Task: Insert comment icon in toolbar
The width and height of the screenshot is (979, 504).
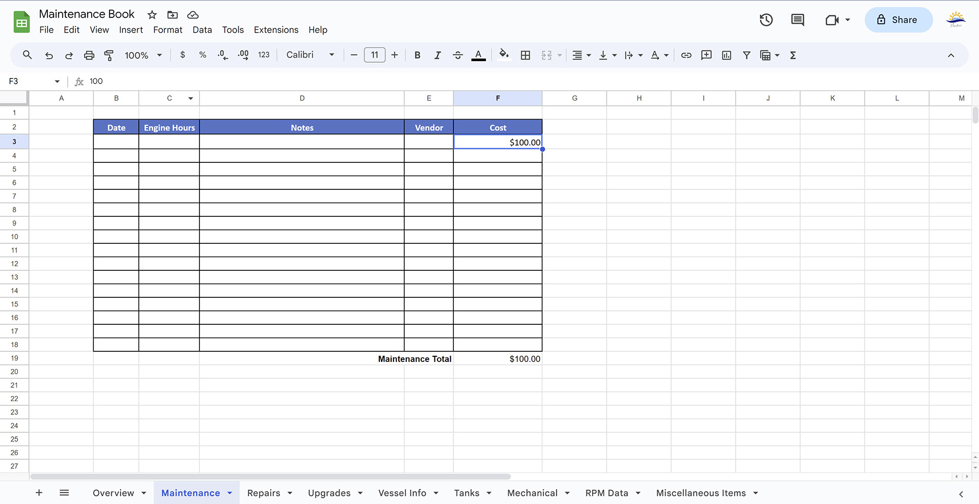Action: (706, 55)
